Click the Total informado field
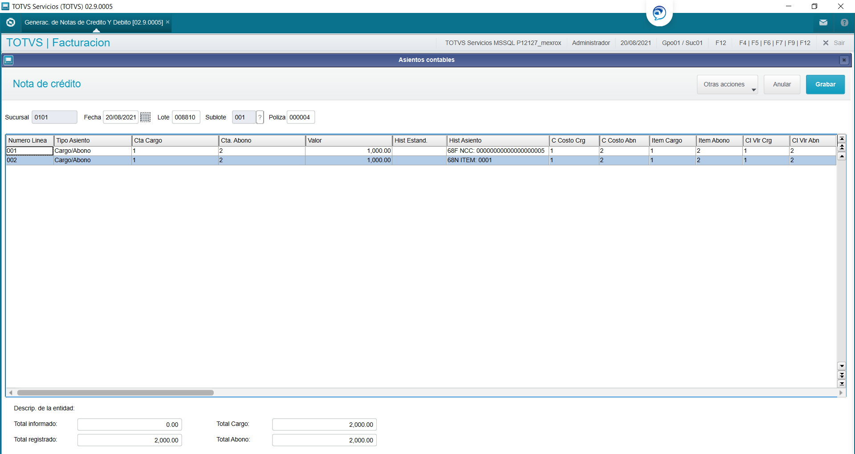Viewport: 855px width, 454px height. click(130, 425)
